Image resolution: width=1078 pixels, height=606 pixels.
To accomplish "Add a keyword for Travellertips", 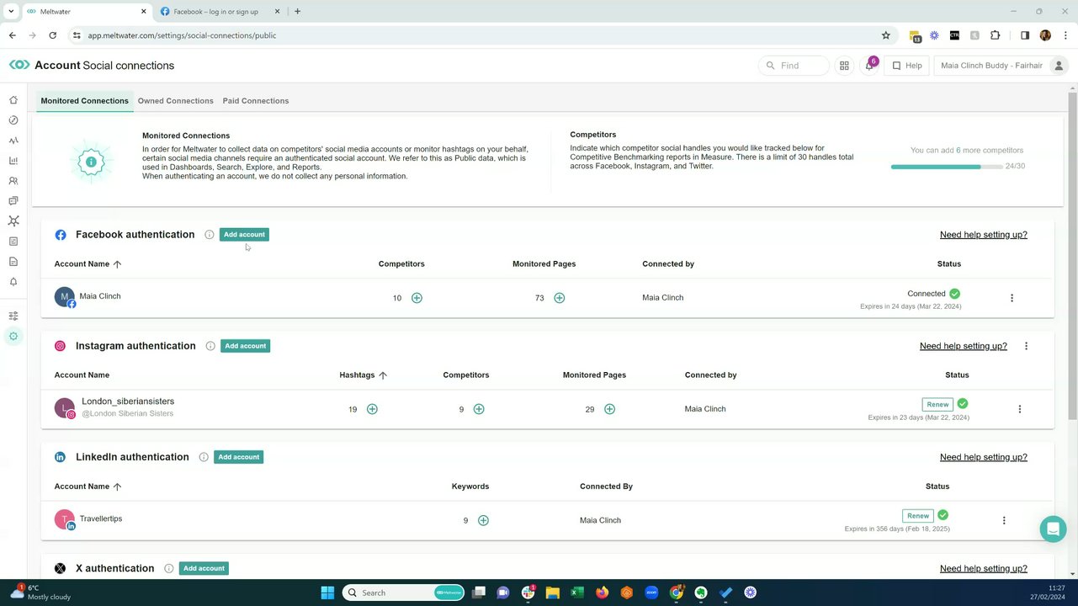I will (x=483, y=520).
